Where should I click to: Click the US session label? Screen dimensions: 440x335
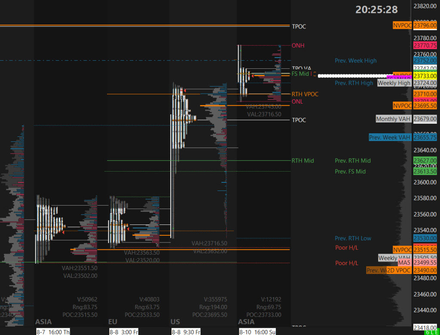[176, 322]
